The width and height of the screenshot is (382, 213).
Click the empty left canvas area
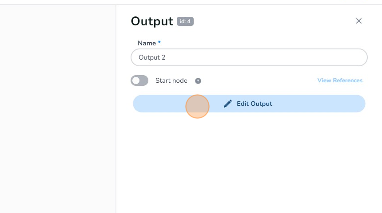(58, 107)
